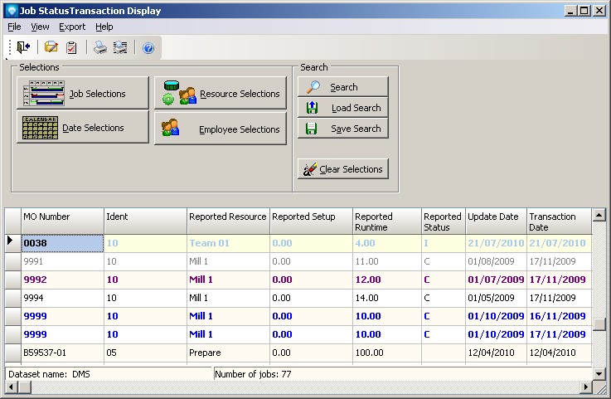Open the File menu
Screen dimensions: 611x399
(x=14, y=27)
